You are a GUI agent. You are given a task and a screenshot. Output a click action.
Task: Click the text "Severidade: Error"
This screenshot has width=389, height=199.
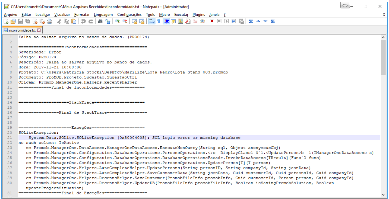(x=40, y=52)
